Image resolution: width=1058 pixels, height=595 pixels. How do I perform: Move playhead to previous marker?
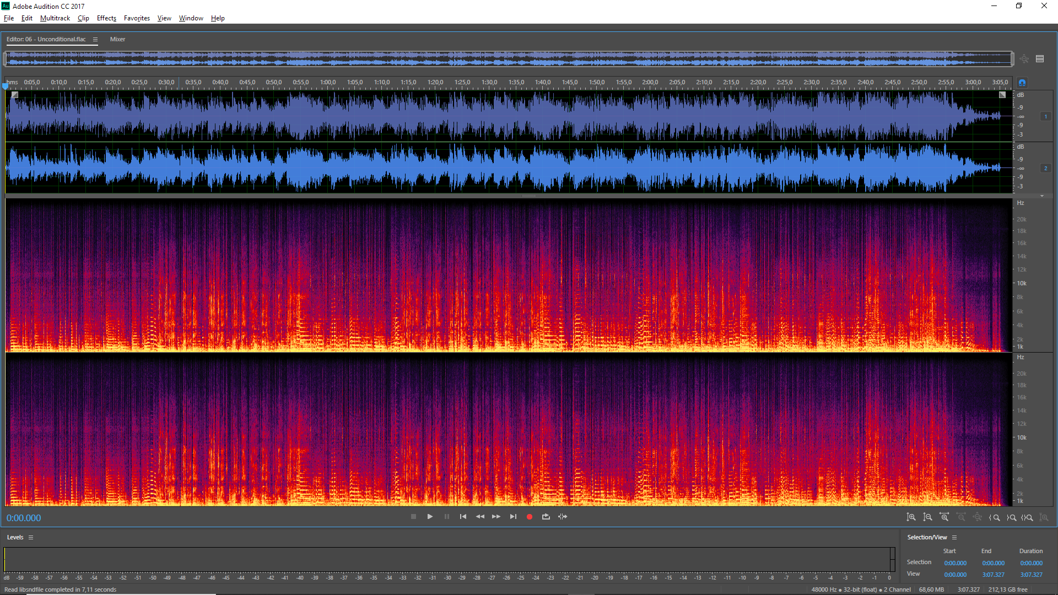tap(463, 517)
